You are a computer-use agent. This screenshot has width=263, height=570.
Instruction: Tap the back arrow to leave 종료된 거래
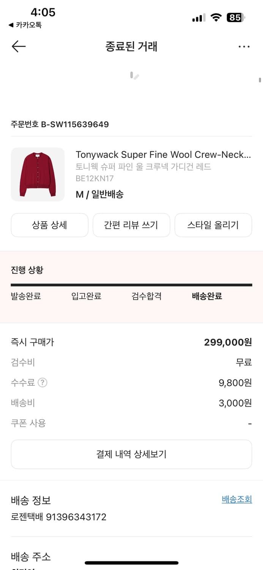[18, 46]
